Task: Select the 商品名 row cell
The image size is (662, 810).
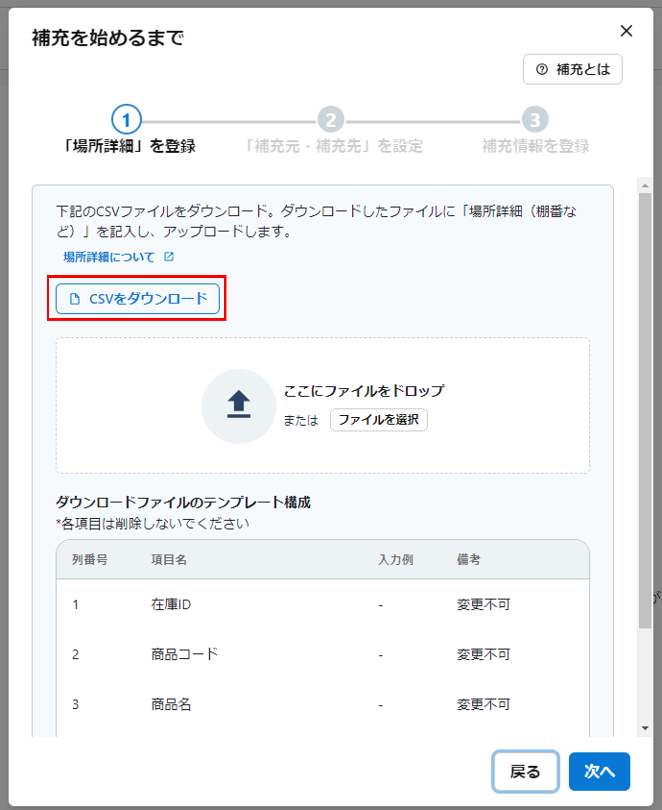Action: point(171,704)
